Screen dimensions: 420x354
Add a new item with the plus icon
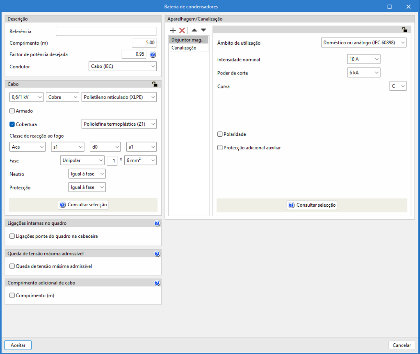(173, 30)
